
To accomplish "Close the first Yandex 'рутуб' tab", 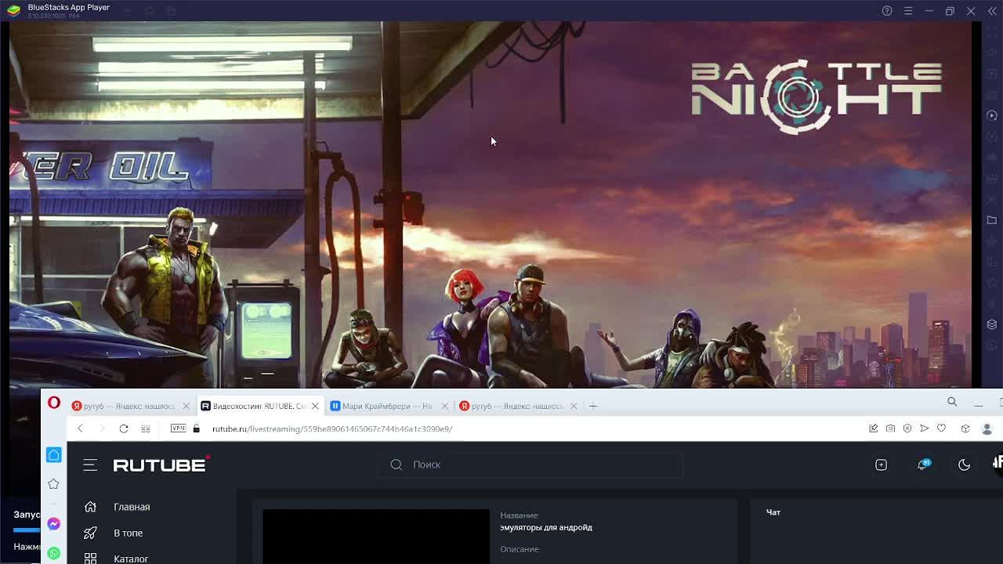I will tap(186, 406).
